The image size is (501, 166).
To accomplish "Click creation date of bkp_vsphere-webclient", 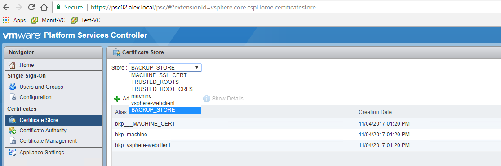I will click(x=384, y=145).
